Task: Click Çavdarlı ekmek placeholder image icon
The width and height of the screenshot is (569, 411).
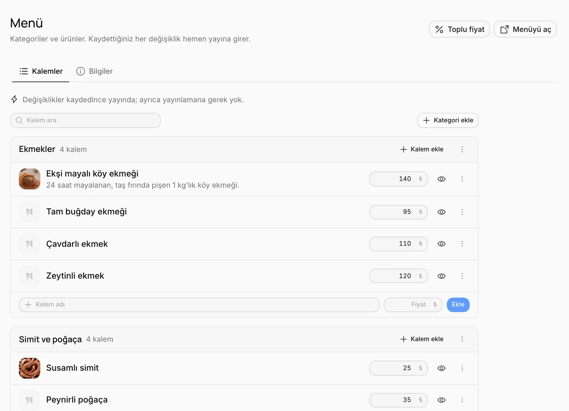Action: (x=30, y=244)
